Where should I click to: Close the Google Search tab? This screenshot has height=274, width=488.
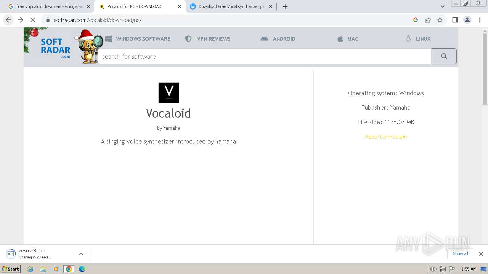coord(88,6)
